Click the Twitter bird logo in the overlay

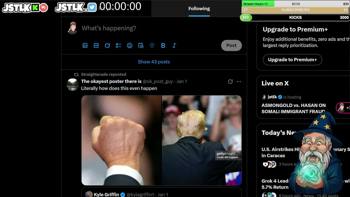click(92, 8)
